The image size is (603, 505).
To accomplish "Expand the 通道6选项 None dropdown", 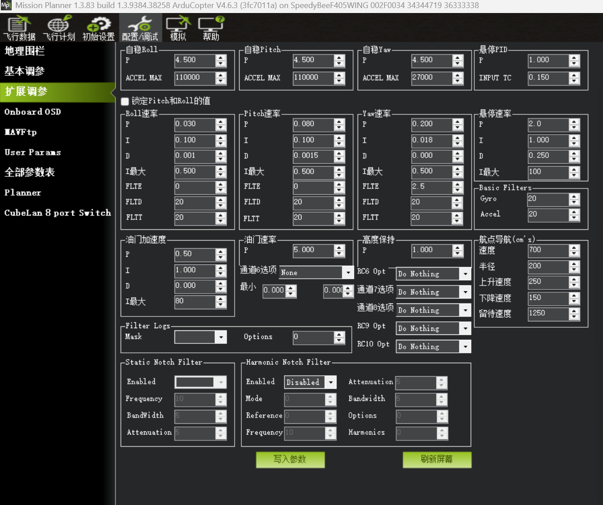I will [x=348, y=272].
